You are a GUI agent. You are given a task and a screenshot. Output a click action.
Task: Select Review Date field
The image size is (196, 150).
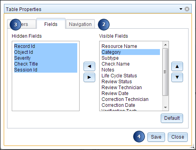click(131, 93)
